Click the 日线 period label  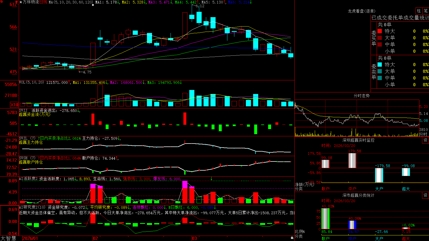[x=43, y=2]
